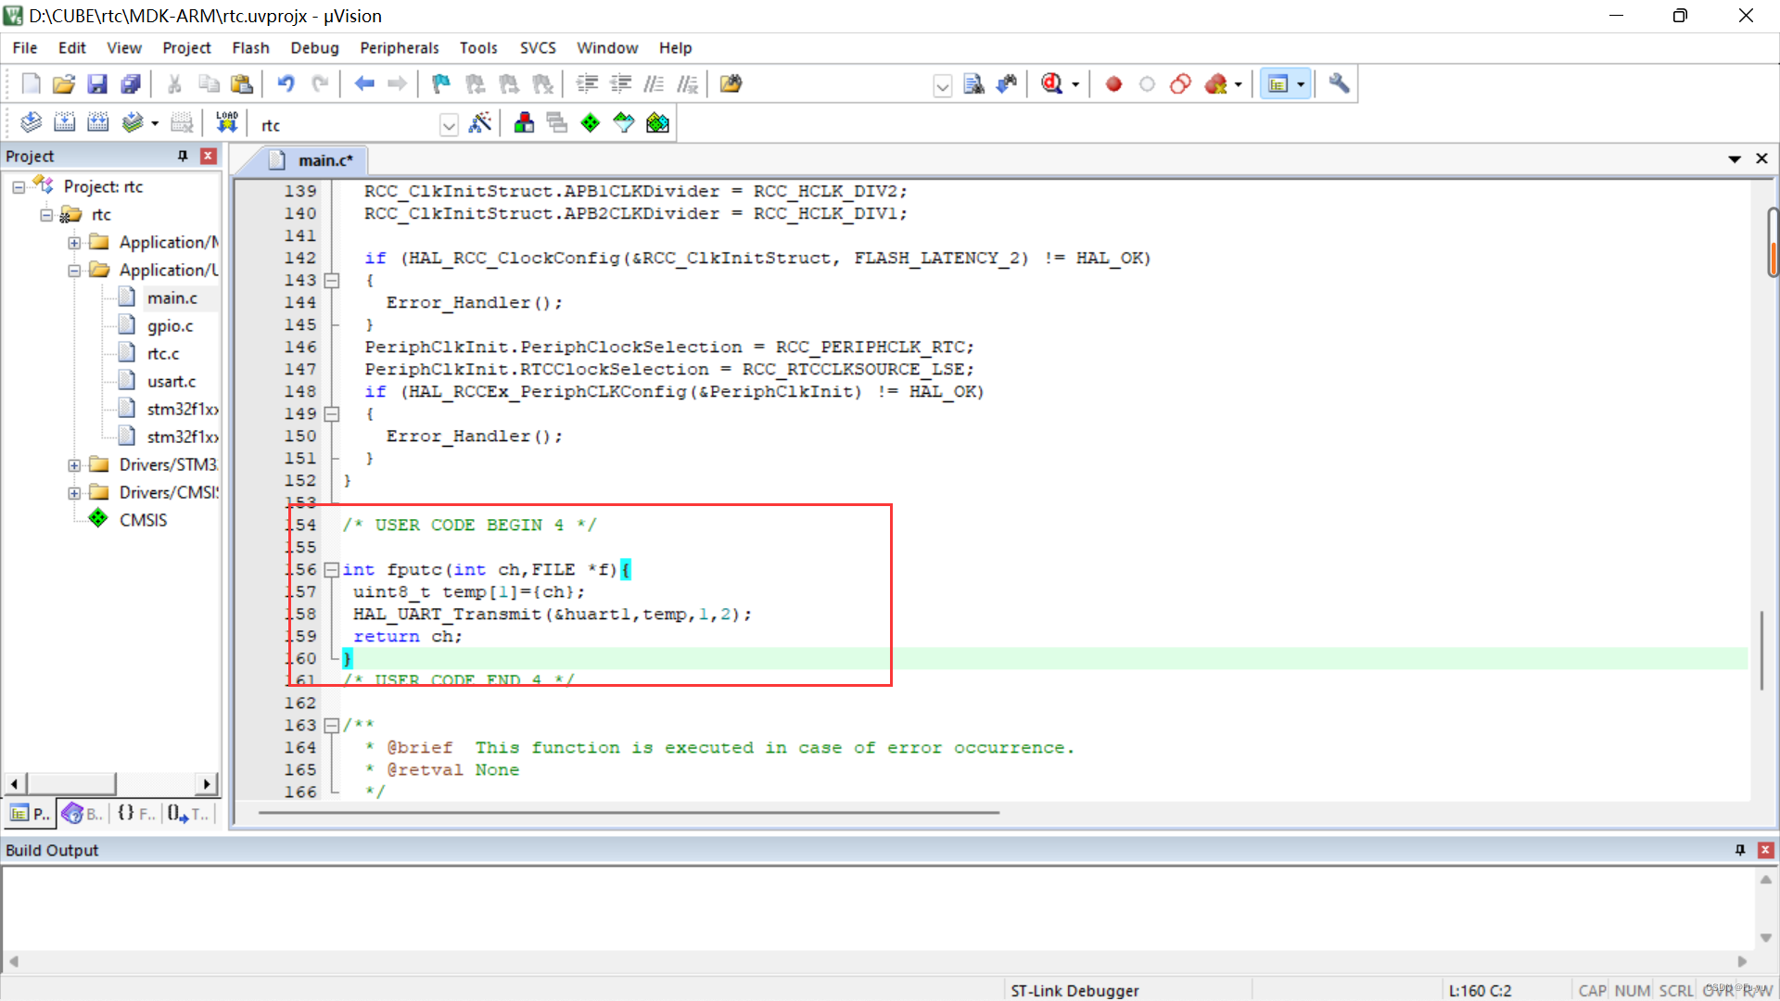Screen dimensions: 1780x1001
Task: Switch to the Templates tab in project panel
Action: pos(189,814)
